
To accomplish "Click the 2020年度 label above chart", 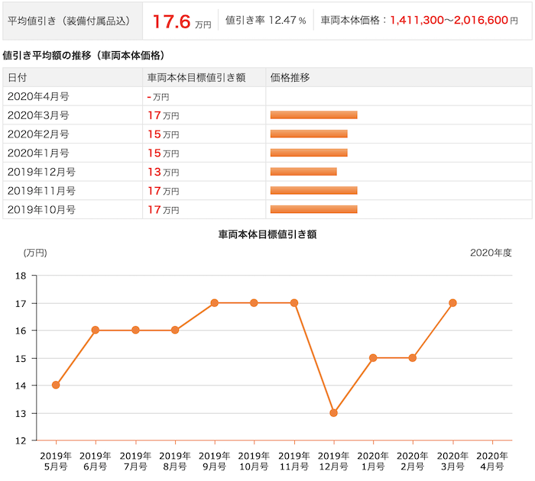I will (x=491, y=253).
